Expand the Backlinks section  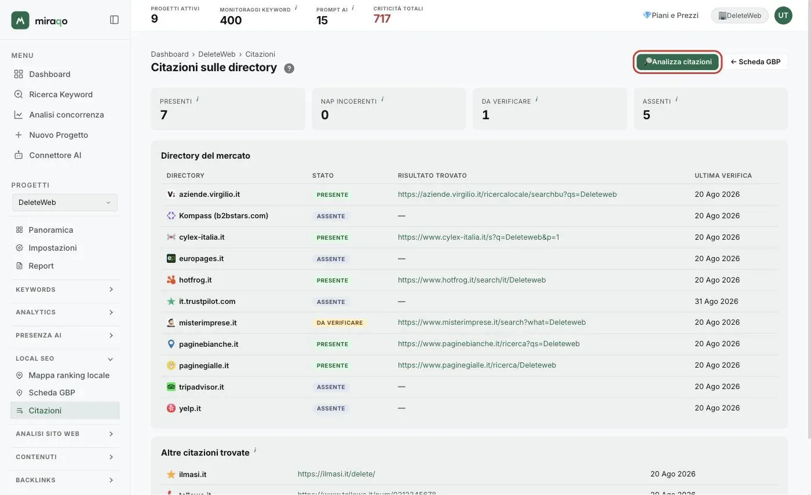65,480
